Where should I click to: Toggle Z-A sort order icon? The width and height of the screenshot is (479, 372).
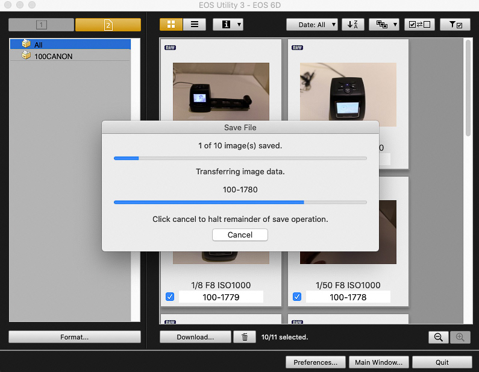tap(353, 25)
